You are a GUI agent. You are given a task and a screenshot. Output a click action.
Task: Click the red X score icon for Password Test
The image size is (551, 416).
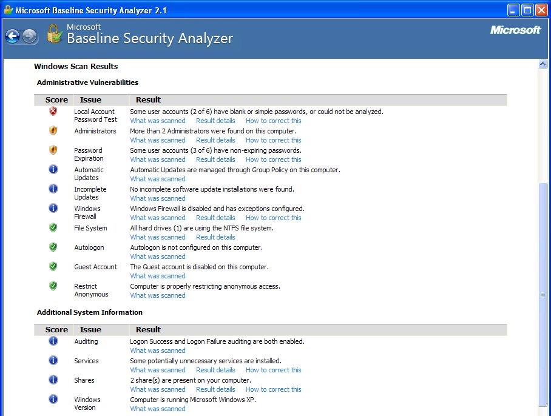53,112
